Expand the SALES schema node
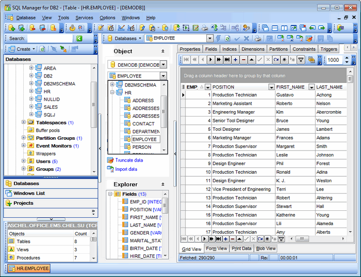The image size is (361, 277). (31, 107)
